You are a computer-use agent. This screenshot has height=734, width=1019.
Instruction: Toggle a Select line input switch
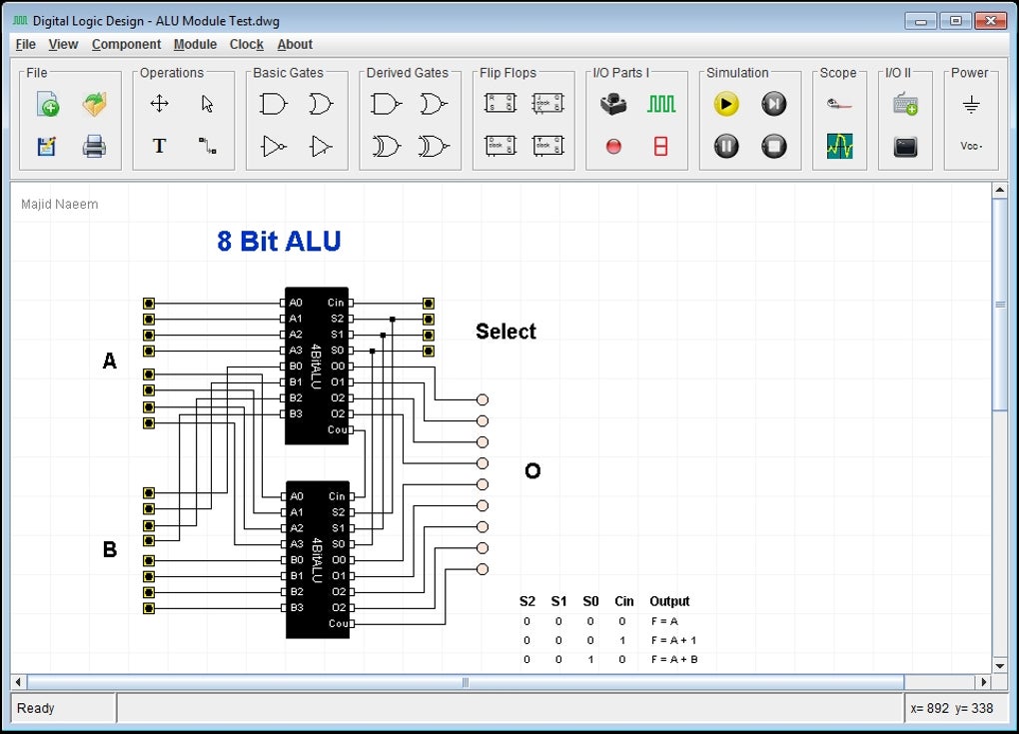click(428, 303)
